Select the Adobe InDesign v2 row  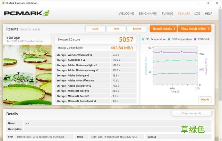pyautogui.click(x=96, y=76)
